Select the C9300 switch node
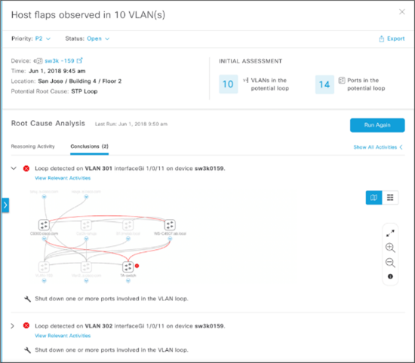415x363 pixels. (44, 225)
